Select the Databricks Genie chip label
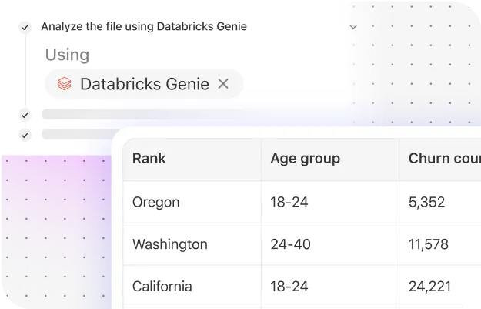The image size is (481, 309). [x=145, y=84]
